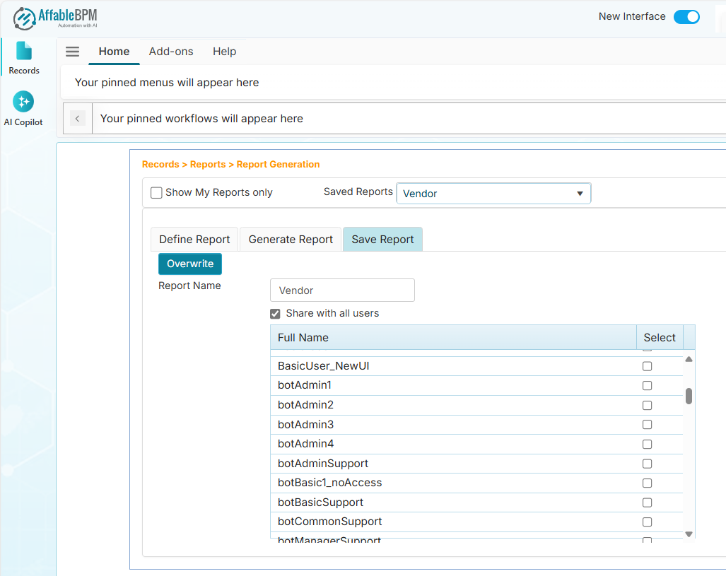Image resolution: width=726 pixels, height=576 pixels.
Task: Click the user list scrollbar thumb
Action: pyautogui.click(x=689, y=396)
